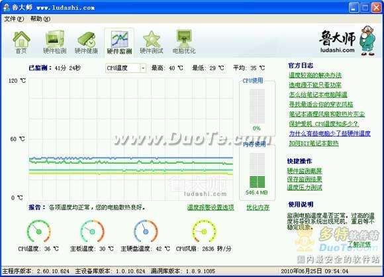Click the 主硬盘温度 blue gauge dial
The image size is (384, 277).
coord(146,231)
